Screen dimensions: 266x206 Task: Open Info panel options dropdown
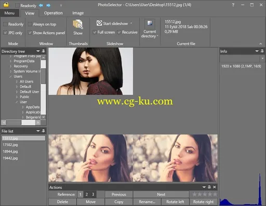257,51
